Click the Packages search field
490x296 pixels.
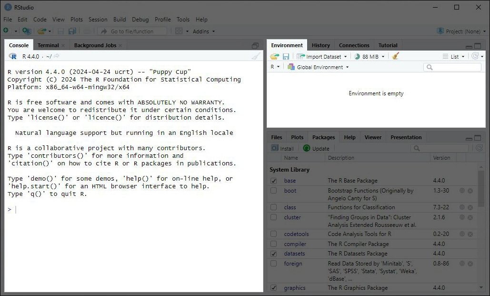click(x=440, y=148)
